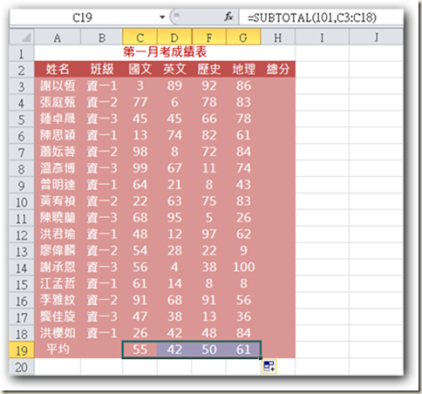Click the Select All corner triangle

pos(22,37)
